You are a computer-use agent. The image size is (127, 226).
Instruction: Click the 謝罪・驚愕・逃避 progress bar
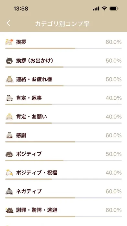click(63, 217)
